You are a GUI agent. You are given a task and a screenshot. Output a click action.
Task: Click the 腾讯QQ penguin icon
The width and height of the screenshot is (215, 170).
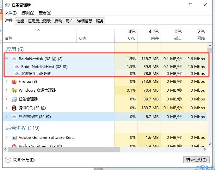click(x=14, y=108)
